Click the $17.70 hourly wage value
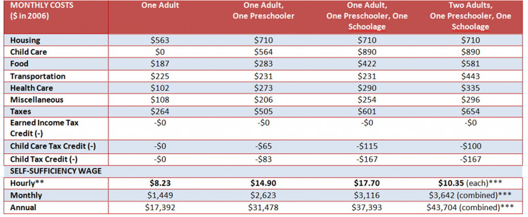The height and width of the screenshot is (217, 528). tap(367, 183)
